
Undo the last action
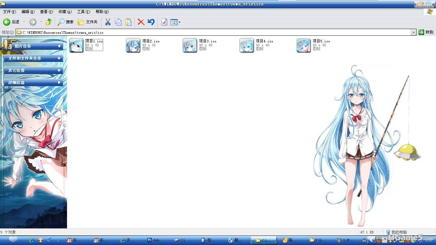click(x=151, y=22)
